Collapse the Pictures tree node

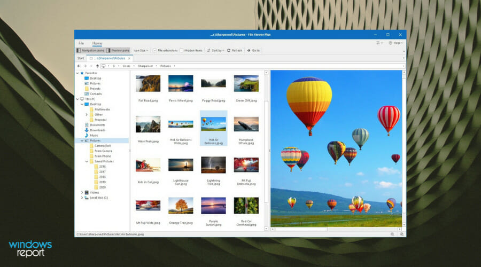(x=82, y=140)
